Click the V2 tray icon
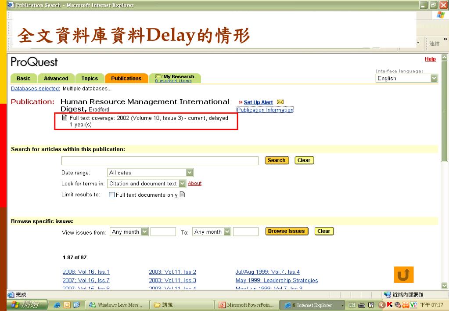This screenshot has width=449, height=311. (413, 305)
